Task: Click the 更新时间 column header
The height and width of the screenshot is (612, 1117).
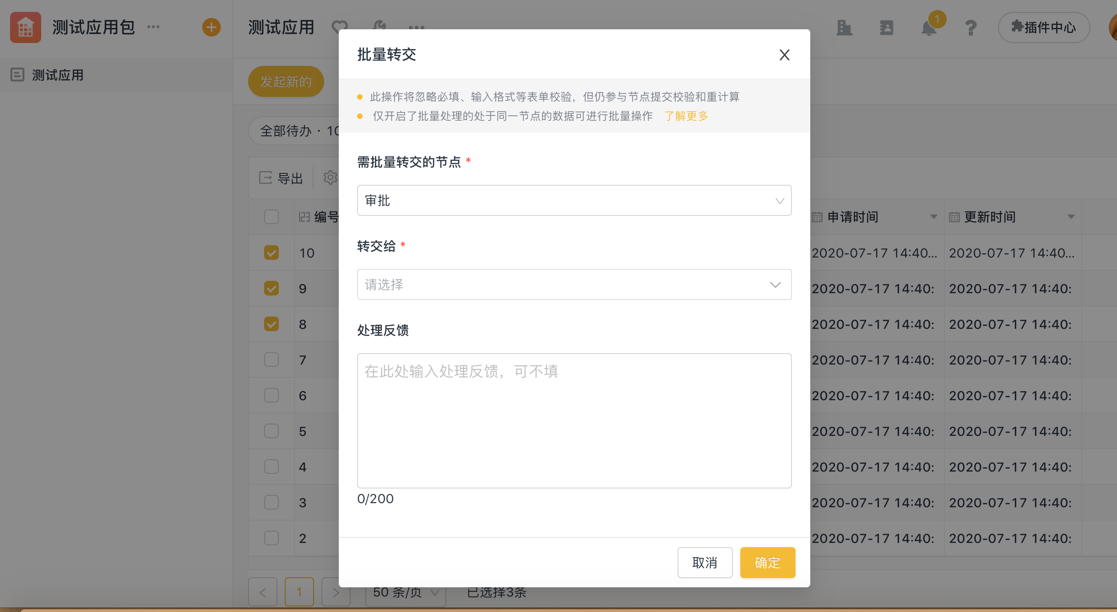Action: tap(1013, 217)
